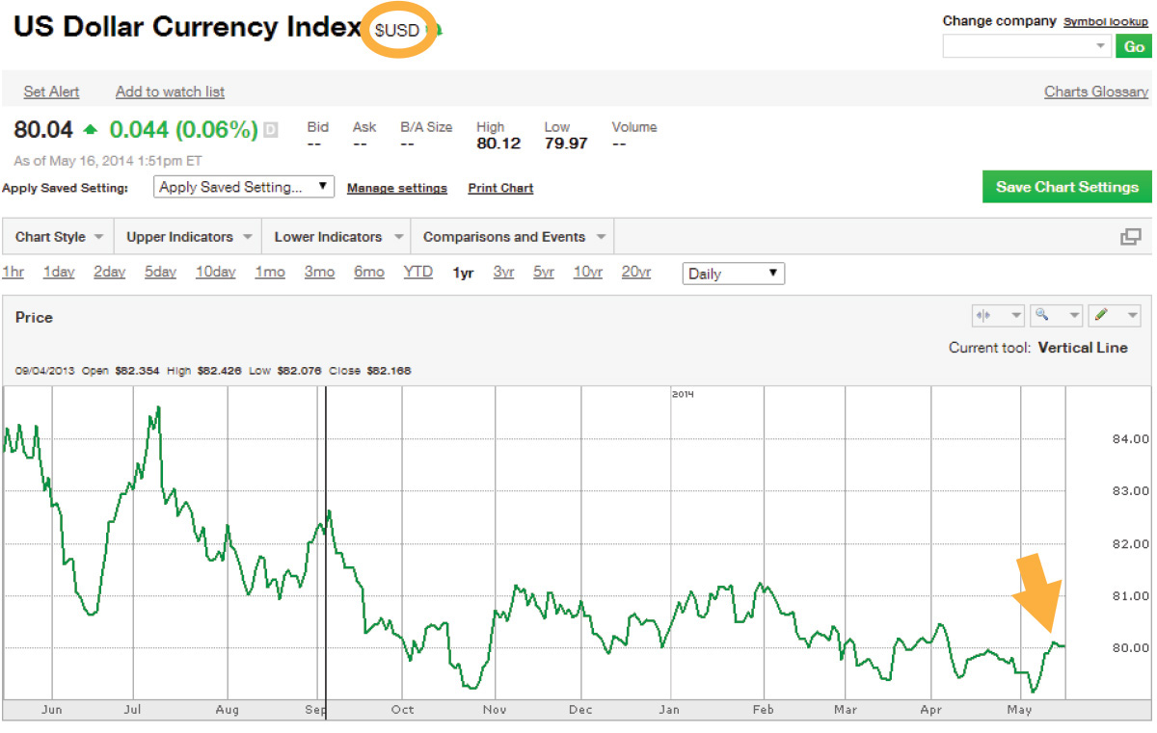The image size is (1157, 733).
Task: Select the chart zoom magnifier tool
Action: coord(1041,315)
